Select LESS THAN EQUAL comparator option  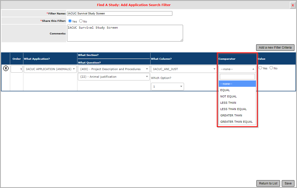[x=237, y=109]
